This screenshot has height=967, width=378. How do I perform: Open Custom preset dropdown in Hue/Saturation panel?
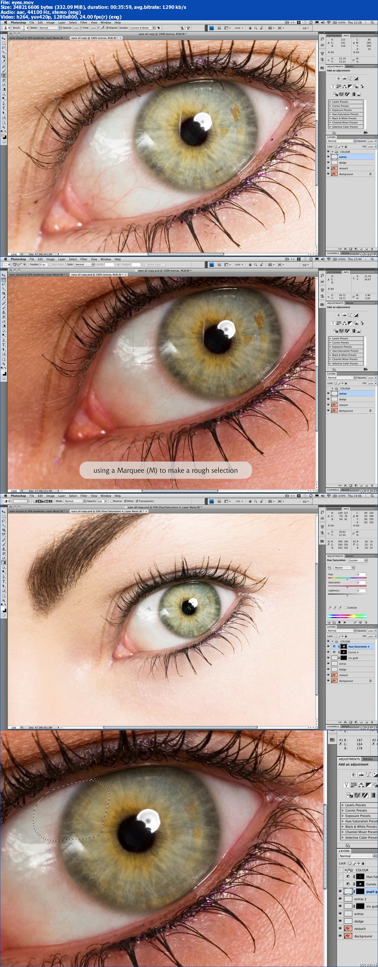(357, 560)
